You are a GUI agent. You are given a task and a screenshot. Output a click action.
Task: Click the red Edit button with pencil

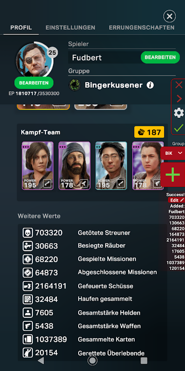pos(176,200)
